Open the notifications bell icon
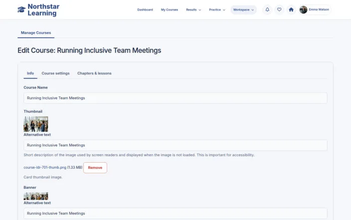The height and width of the screenshot is (220, 351). click(x=267, y=10)
